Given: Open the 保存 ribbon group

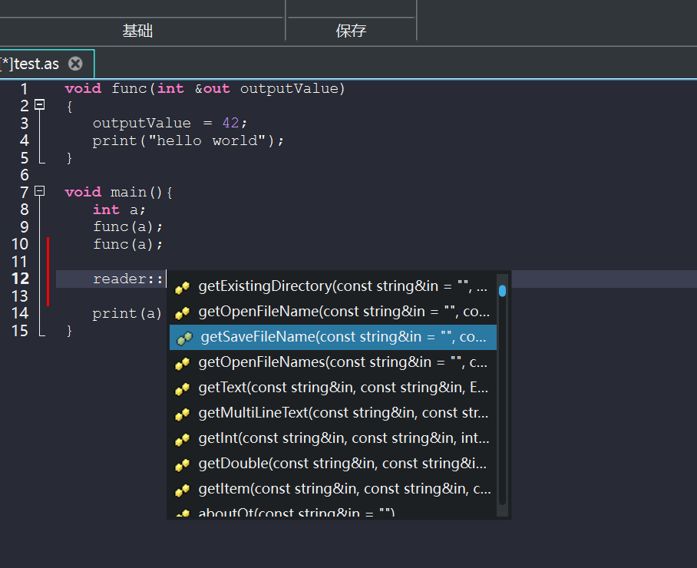Looking at the screenshot, I should click(x=351, y=31).
